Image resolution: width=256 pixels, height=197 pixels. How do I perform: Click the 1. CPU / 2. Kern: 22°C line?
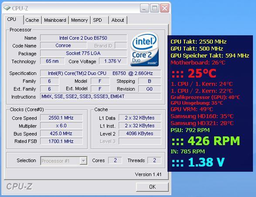201,91
